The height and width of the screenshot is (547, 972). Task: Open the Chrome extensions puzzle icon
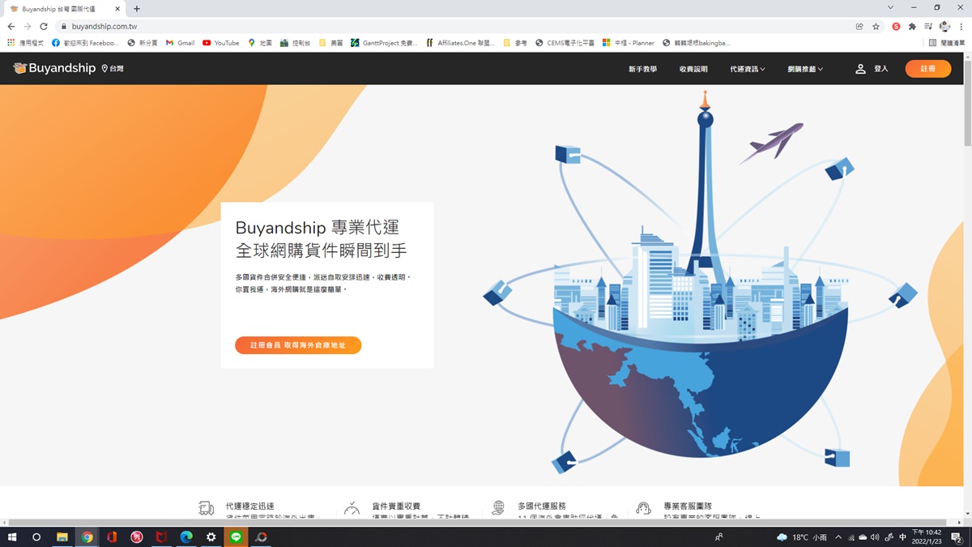[x=912, y=26]
